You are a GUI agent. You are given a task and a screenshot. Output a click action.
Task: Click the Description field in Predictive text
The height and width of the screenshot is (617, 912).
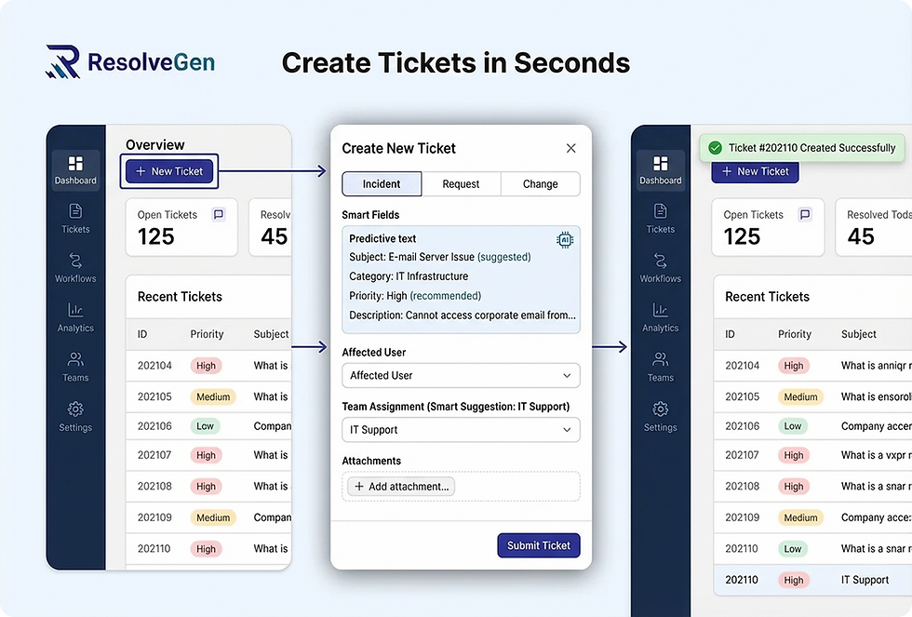(463, 315)
